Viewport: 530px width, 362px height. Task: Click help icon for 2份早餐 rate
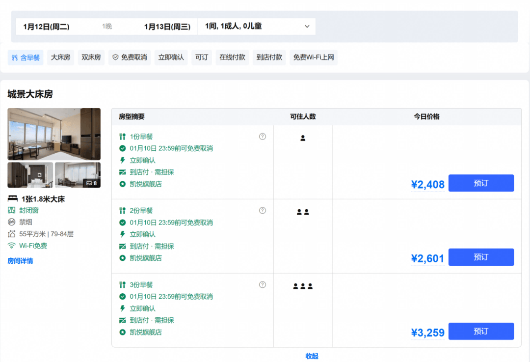click(262, 210)
